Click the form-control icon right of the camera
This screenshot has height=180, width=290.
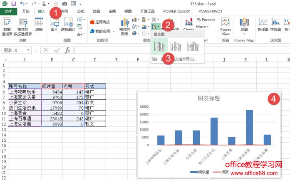(73, 4)
